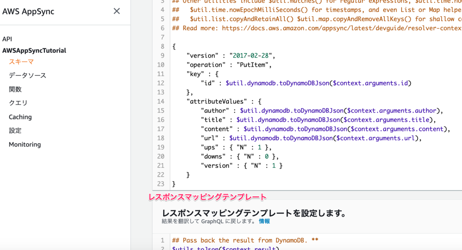Image resolution: width=462 pixels, height=250 pixels.
Task: Click line number 23 in editor gutter
Action: tap(161, 184)
